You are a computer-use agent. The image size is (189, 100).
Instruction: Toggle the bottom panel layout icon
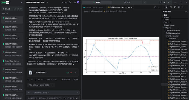click(161, 2)
